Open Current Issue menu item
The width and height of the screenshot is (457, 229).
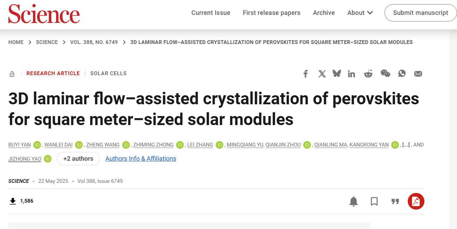coord(210,13)
